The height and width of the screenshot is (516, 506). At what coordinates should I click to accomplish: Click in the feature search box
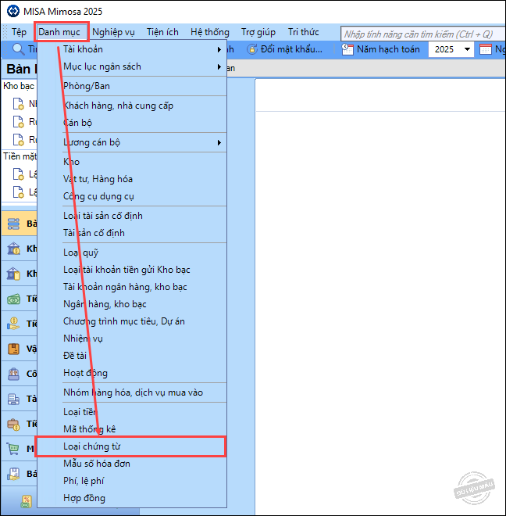(422, 34)
